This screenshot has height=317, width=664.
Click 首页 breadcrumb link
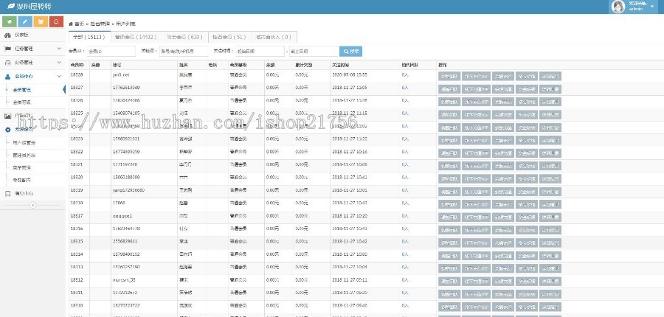tap(79, 24)
